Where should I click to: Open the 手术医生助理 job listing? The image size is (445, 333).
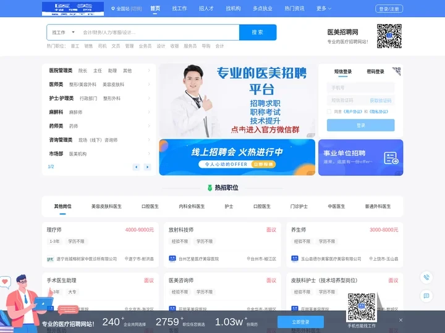click(x=62, y=281)
